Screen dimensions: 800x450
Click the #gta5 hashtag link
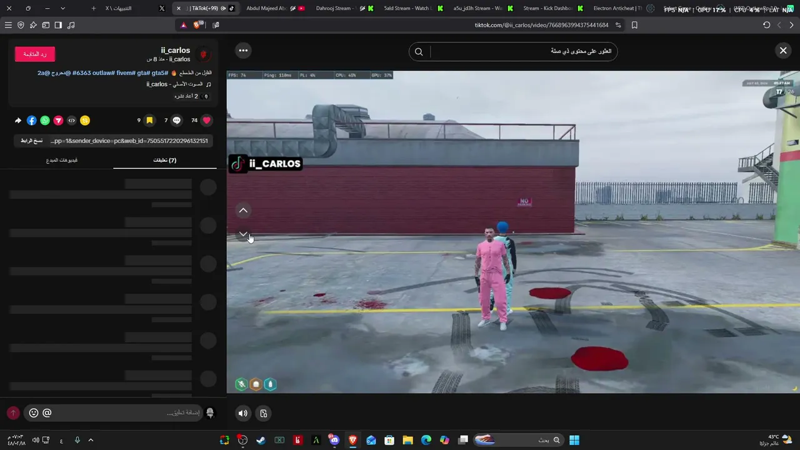coord(160,73)
